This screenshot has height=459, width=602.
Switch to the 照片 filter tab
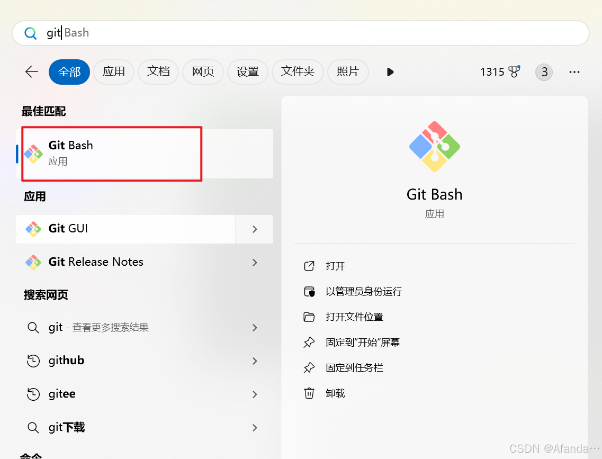(348, 72)
